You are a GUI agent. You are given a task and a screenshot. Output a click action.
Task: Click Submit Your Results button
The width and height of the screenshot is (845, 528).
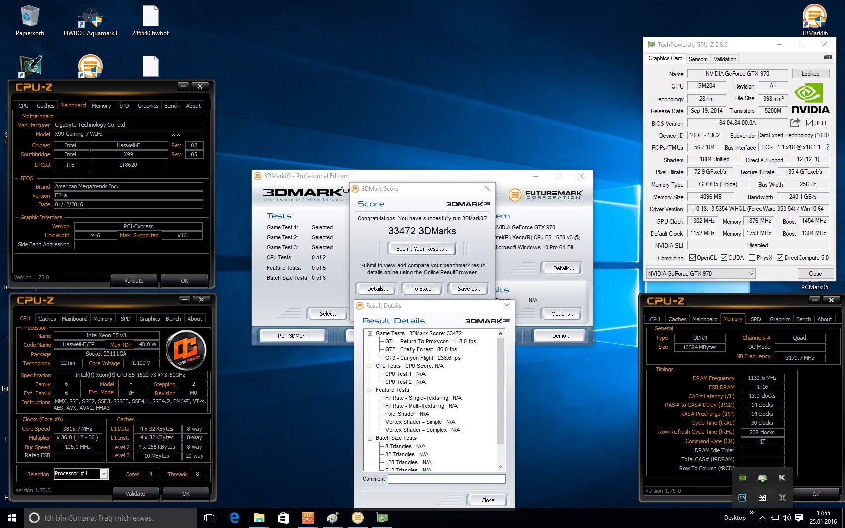422,249
